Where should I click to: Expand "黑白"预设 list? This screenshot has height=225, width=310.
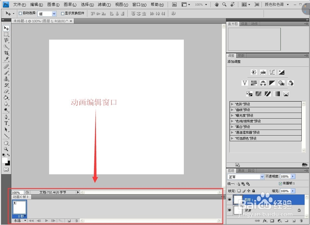click(232, 127)
